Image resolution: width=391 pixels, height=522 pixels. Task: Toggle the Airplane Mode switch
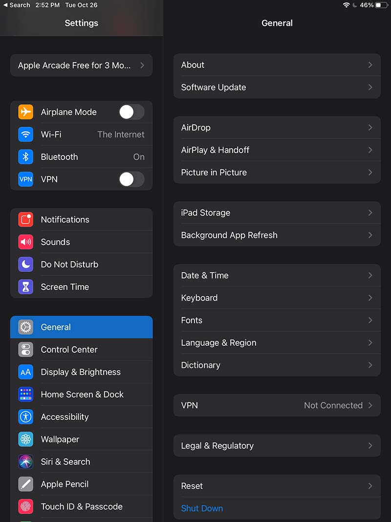(131, 112)
